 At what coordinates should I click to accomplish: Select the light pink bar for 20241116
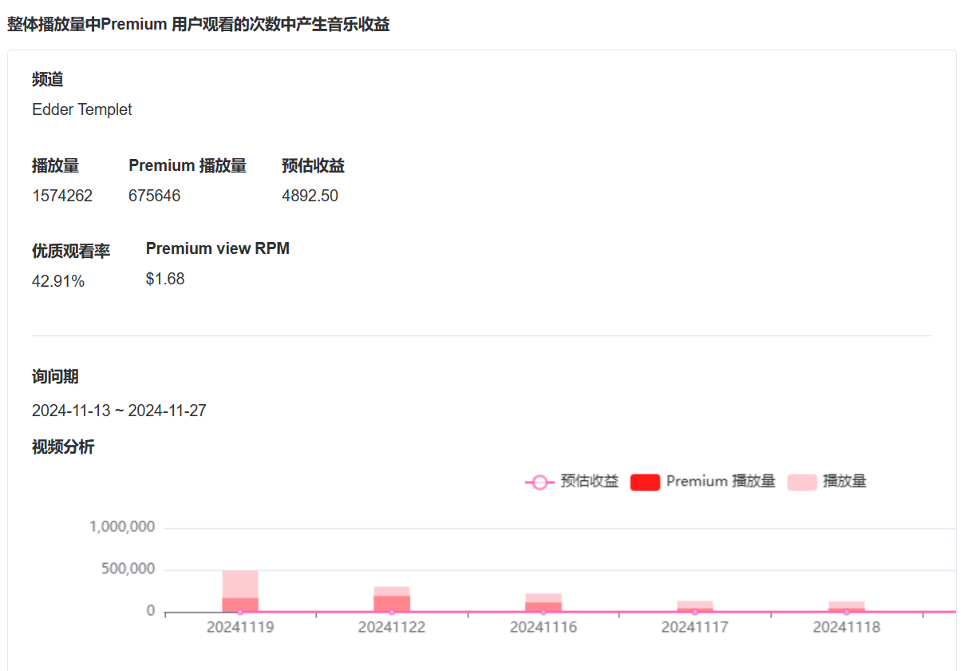pyautogui.click(x=543, y=598)
